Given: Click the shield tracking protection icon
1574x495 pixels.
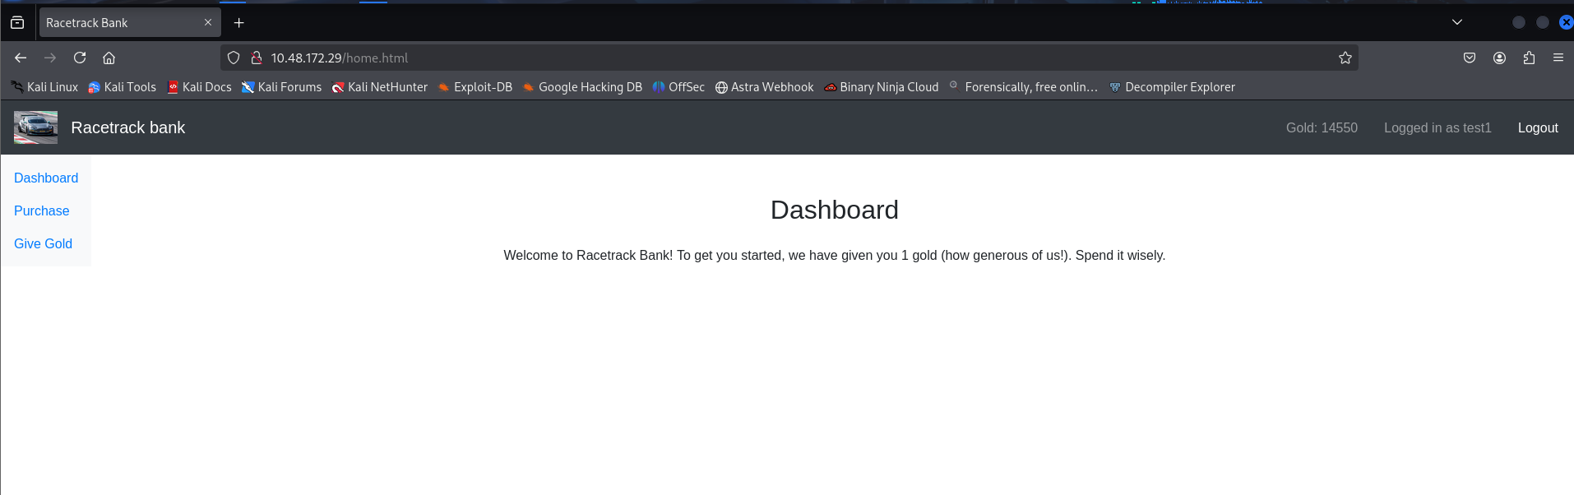Looking at the screenshot, I should pos(234,58).
